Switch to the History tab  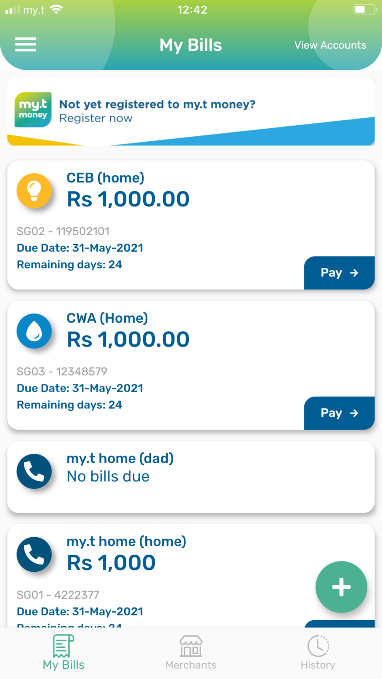[318, 653]
